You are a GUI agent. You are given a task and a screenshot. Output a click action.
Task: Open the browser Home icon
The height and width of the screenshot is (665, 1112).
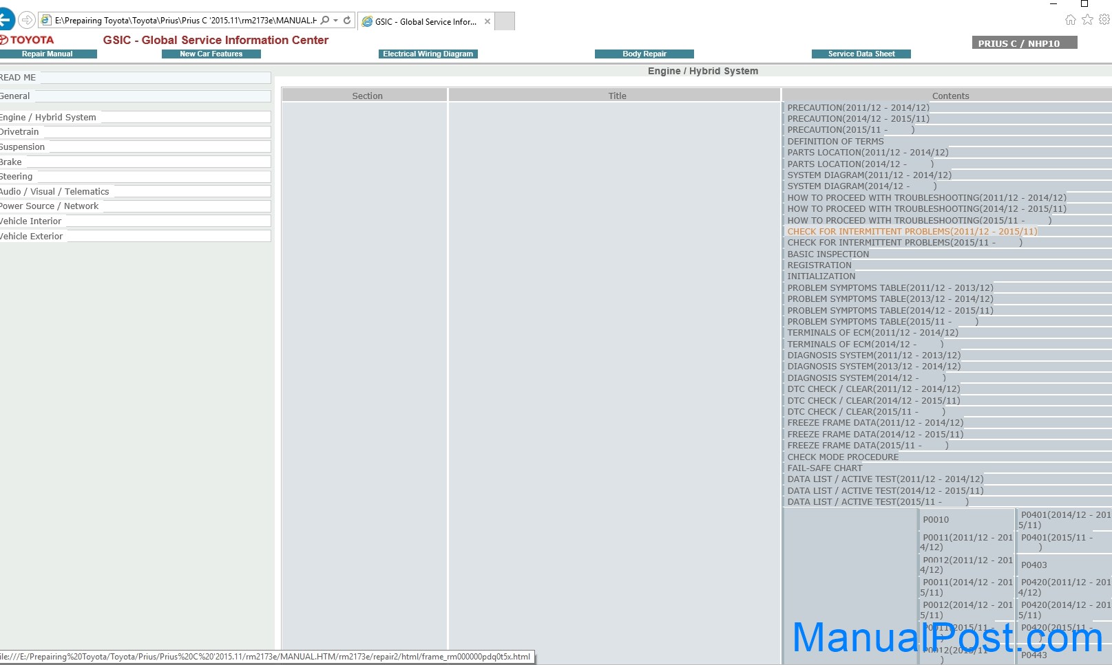[x=1070, y=19]
